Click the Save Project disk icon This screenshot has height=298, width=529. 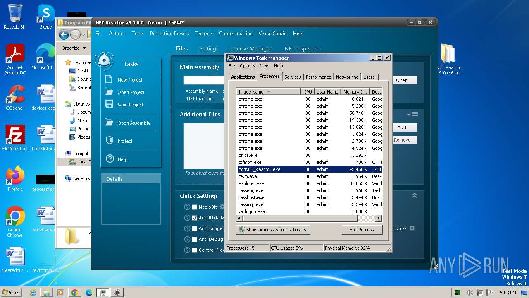[109, 104]
